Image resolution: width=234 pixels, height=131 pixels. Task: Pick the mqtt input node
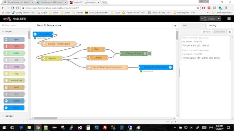tap(14, 67)
